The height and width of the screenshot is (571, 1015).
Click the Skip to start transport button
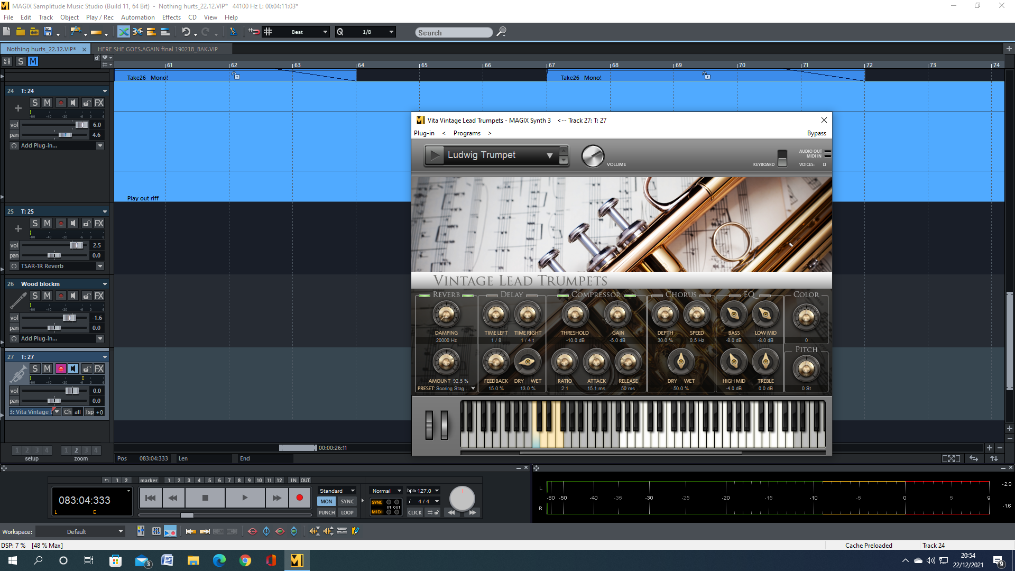(x=150, y=498)
